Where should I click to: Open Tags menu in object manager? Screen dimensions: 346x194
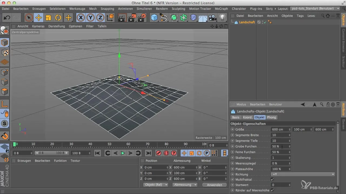pyautogui.click(x=300, y=16)
